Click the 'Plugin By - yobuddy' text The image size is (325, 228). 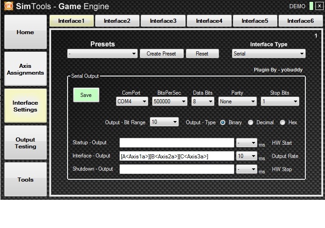point(278,70)
